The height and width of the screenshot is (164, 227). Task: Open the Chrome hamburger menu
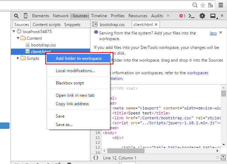(x=221, y=5)
